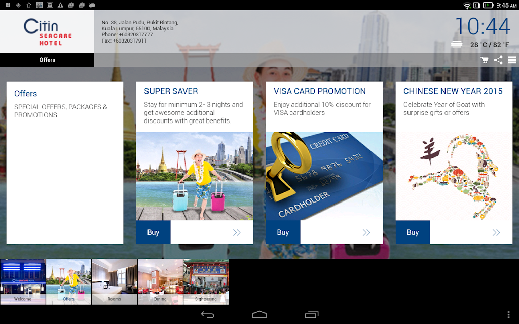
Task: Tap the 'Enjoy additional 10% discount' description
Action: click(x=322, y=108)
